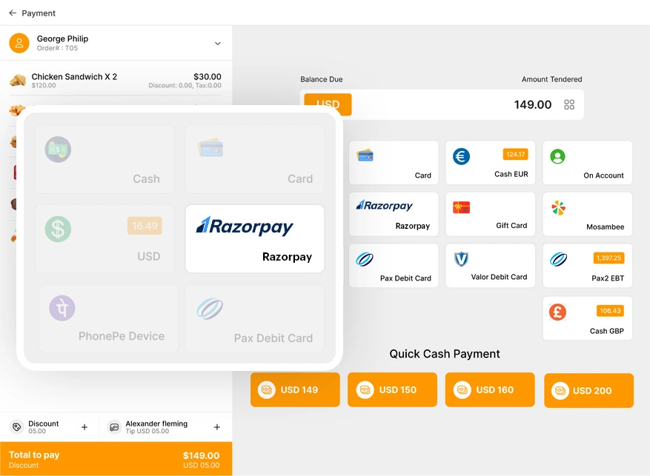Click Amount Tendered field showing 149.00
The width and height of the screenshot is (650, 476).
click(442, 104)
